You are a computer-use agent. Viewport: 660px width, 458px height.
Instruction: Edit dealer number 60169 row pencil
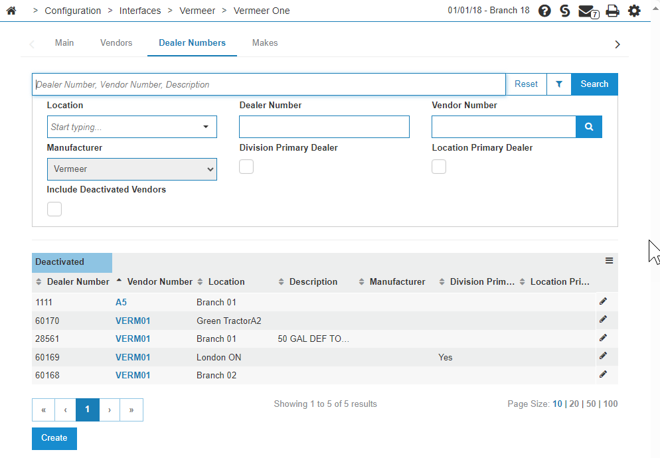tap(603, 356)
